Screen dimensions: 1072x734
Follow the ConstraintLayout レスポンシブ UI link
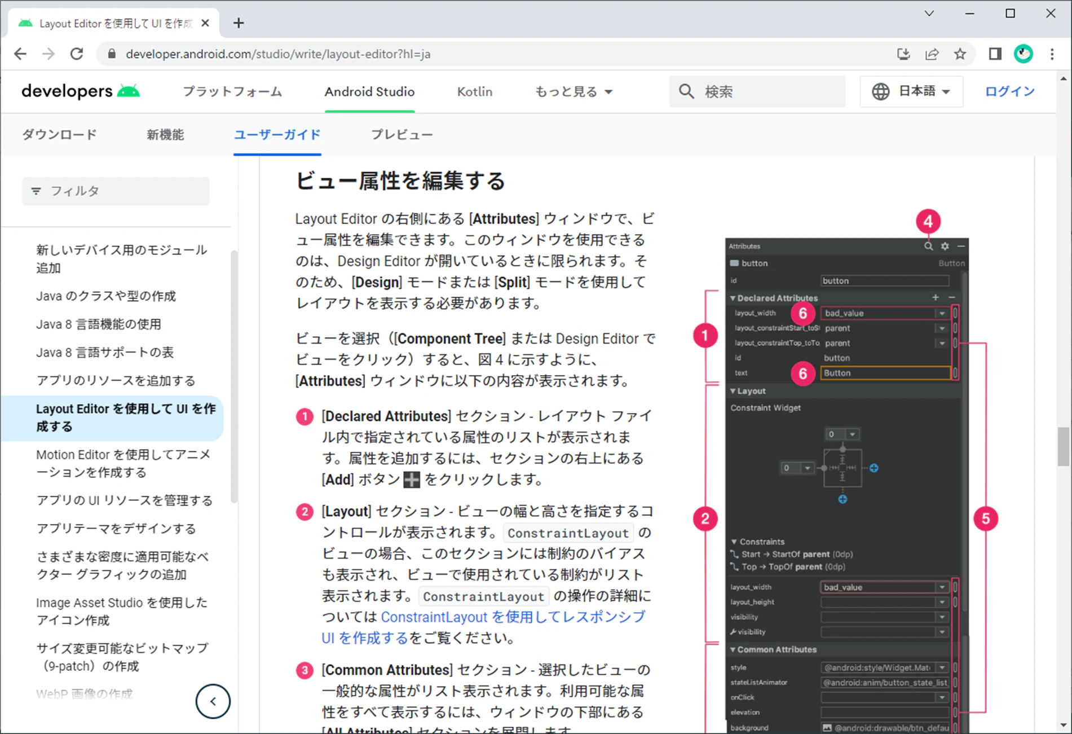click(x=483, y=627)
